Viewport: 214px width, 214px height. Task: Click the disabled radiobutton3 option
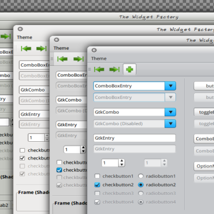[141, 193]
